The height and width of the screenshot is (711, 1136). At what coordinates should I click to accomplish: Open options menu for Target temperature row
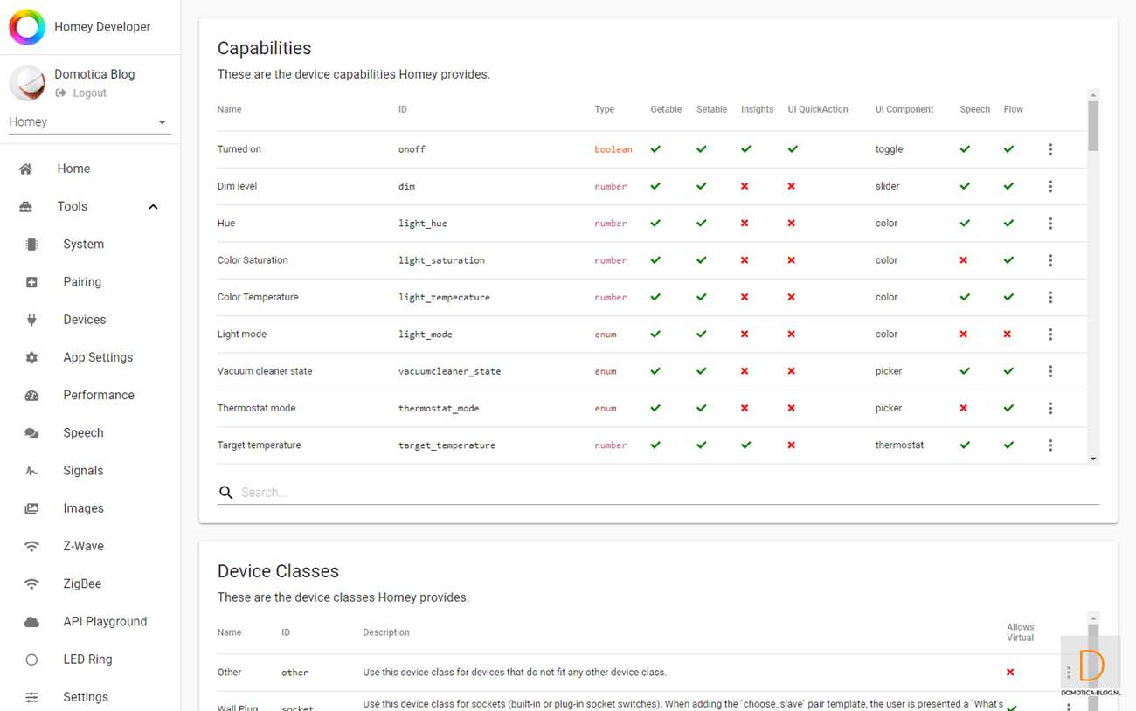coord(1050,445)
